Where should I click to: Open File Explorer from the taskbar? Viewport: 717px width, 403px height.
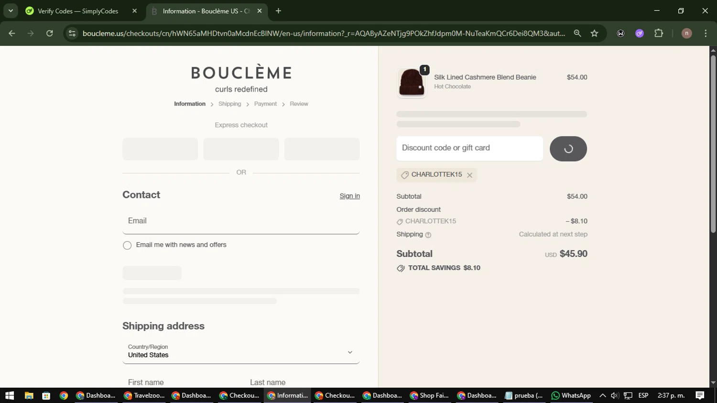pyautogui.click(x=29, y=395)
